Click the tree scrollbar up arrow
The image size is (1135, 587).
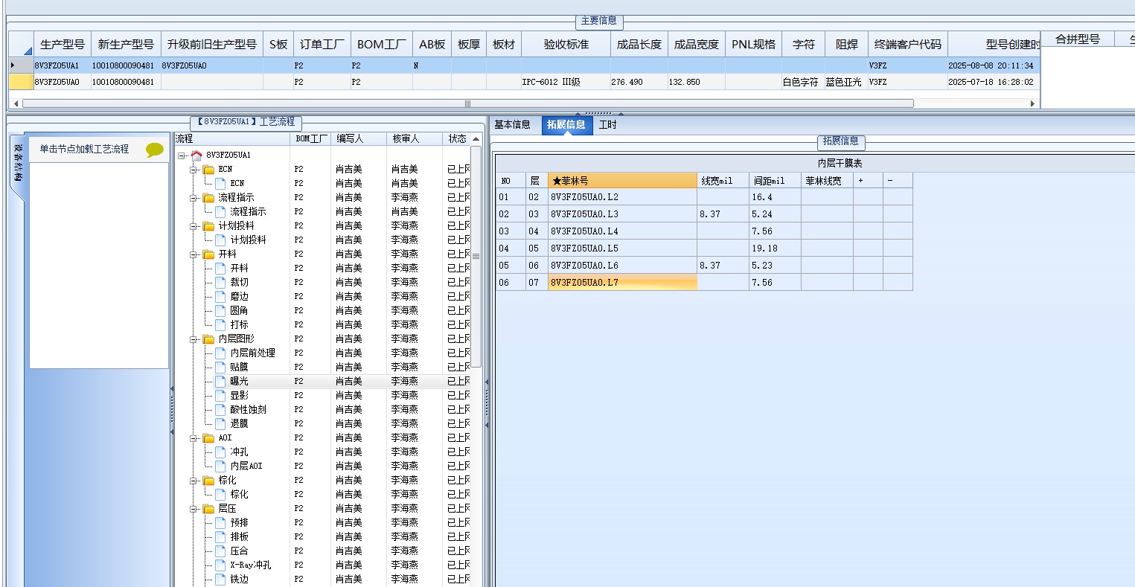tap(476, 139)
